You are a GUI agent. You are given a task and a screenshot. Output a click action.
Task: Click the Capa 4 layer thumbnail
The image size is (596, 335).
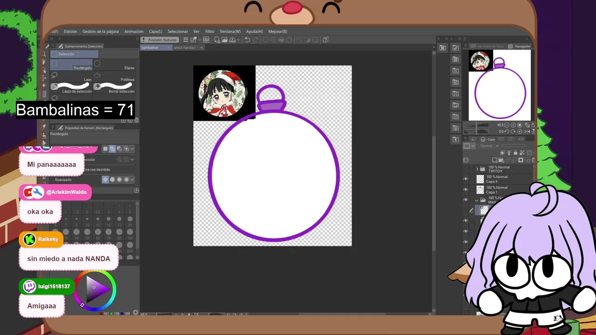pos(480,179)
